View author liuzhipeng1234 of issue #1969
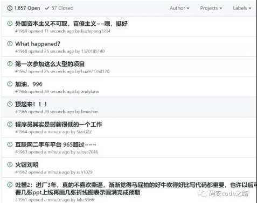257x203 pixels. (x=95, y=31)
